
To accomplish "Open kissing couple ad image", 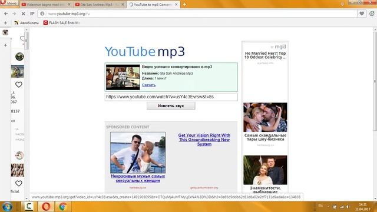I will [x=265, y=117].
